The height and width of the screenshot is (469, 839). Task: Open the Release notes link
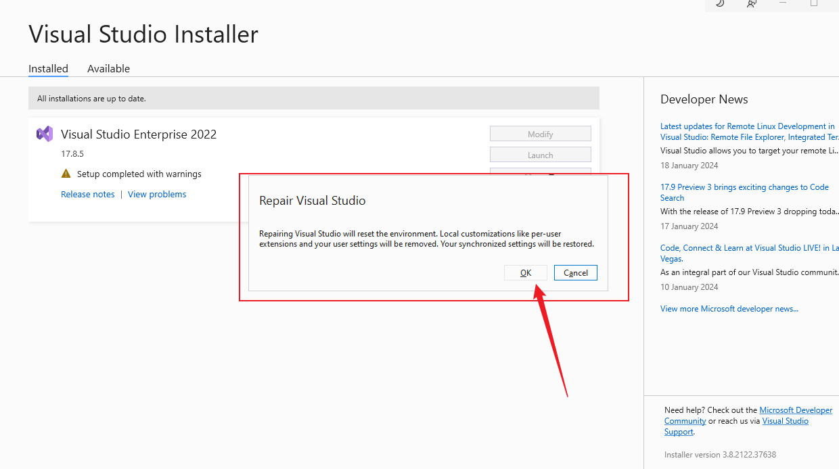88,194
